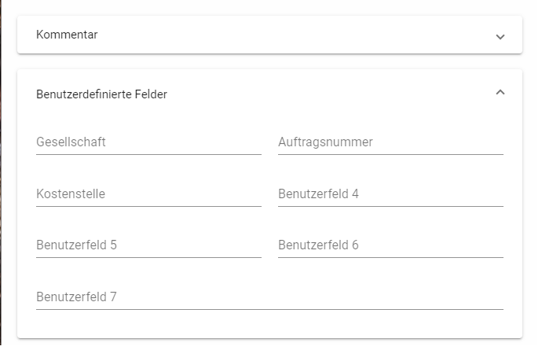Click the Benutzerfeld 6 placeholder text
This screenshot has width=542, height=350.
318,245
